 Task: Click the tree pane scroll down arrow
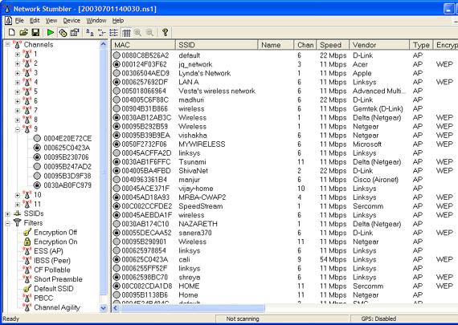click(104, 308)
